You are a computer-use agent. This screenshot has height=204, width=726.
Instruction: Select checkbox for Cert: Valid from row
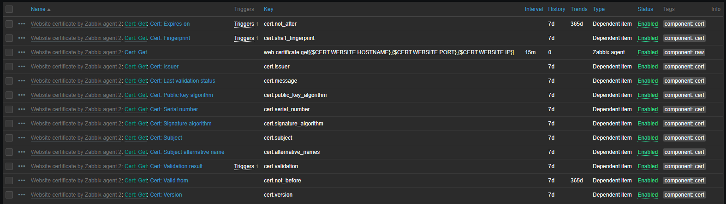point(9,181)
